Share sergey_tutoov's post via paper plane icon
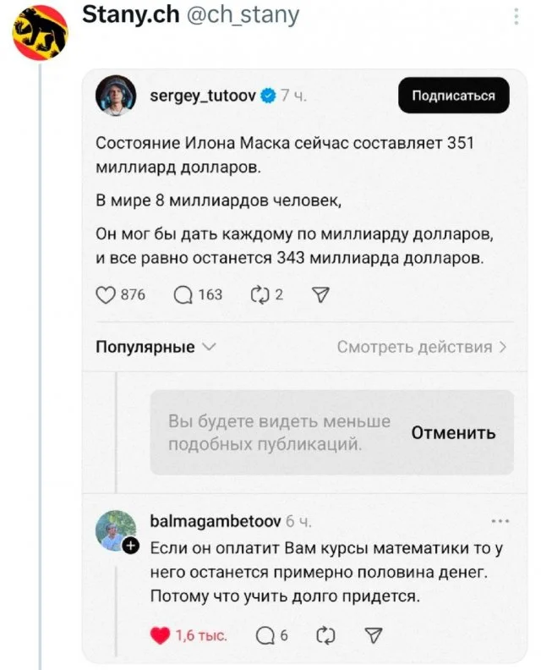Image resolution: width=541 pixels, height=670 pixels. click(320, 294)
